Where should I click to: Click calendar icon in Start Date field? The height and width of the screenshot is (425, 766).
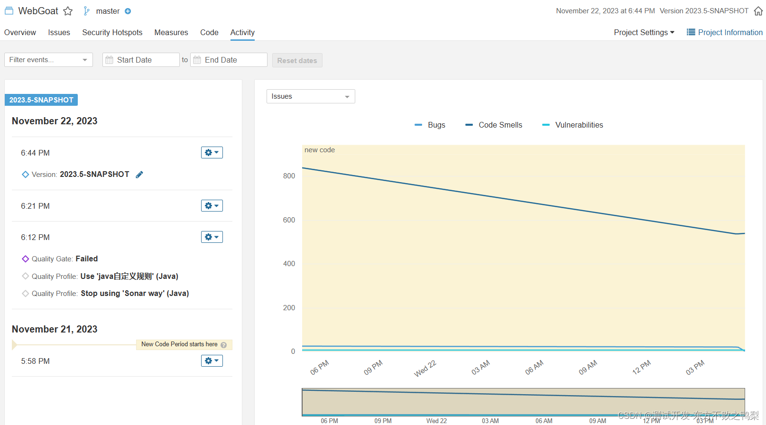click(110, 60)
